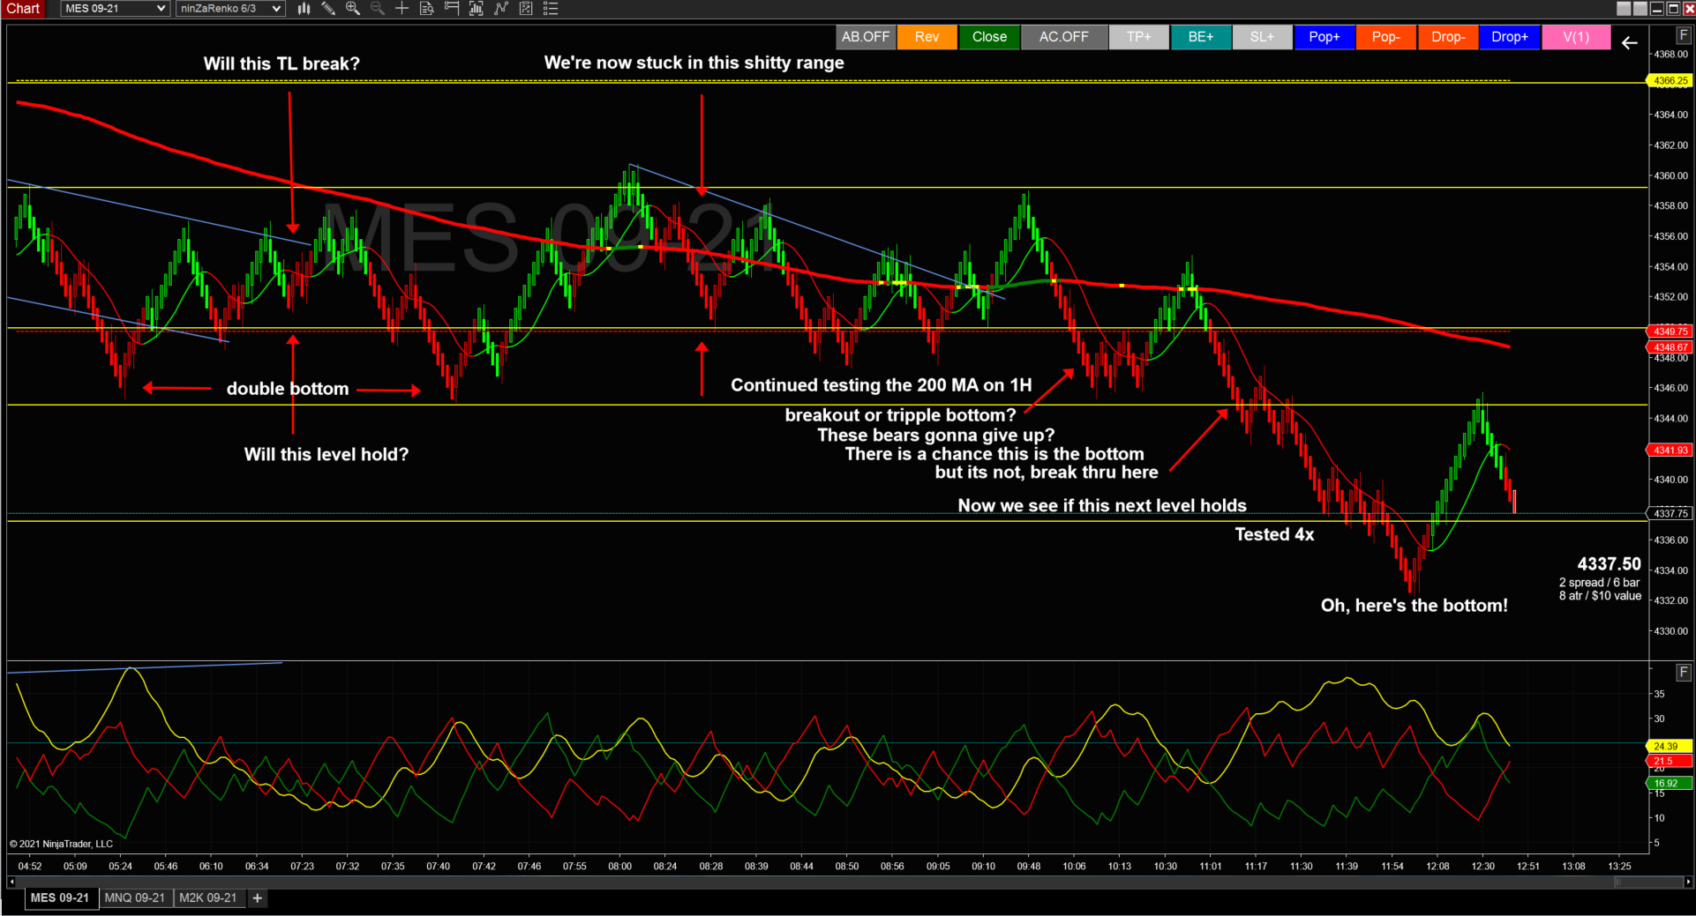Click the second grey square in title bar

(x=1640, y=9)
